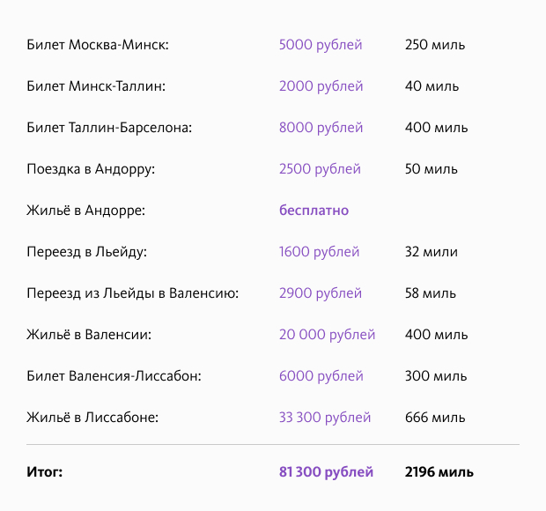Click the Переезд из Льейды в Валенсию label
546x511 pixels.
pos(133,293)
